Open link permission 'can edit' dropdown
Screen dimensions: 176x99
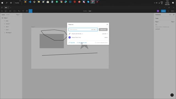[105, 34]
